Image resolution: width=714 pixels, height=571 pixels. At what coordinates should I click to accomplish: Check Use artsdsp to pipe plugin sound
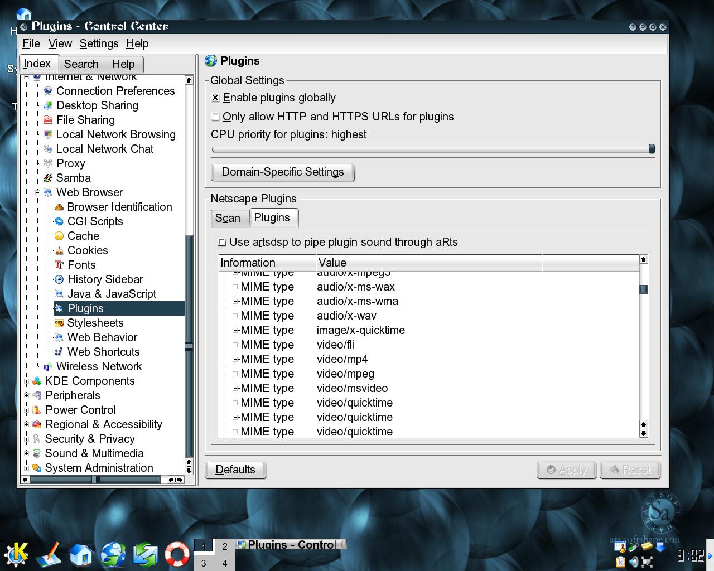coord(222,243)
